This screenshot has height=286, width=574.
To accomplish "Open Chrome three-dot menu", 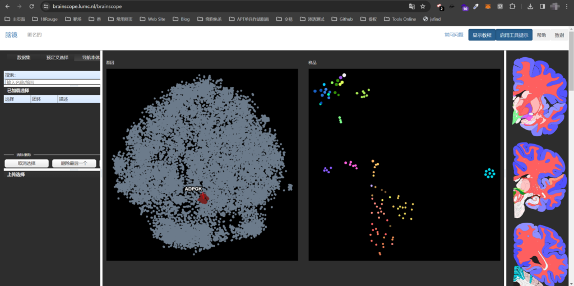I will point(568,6).
